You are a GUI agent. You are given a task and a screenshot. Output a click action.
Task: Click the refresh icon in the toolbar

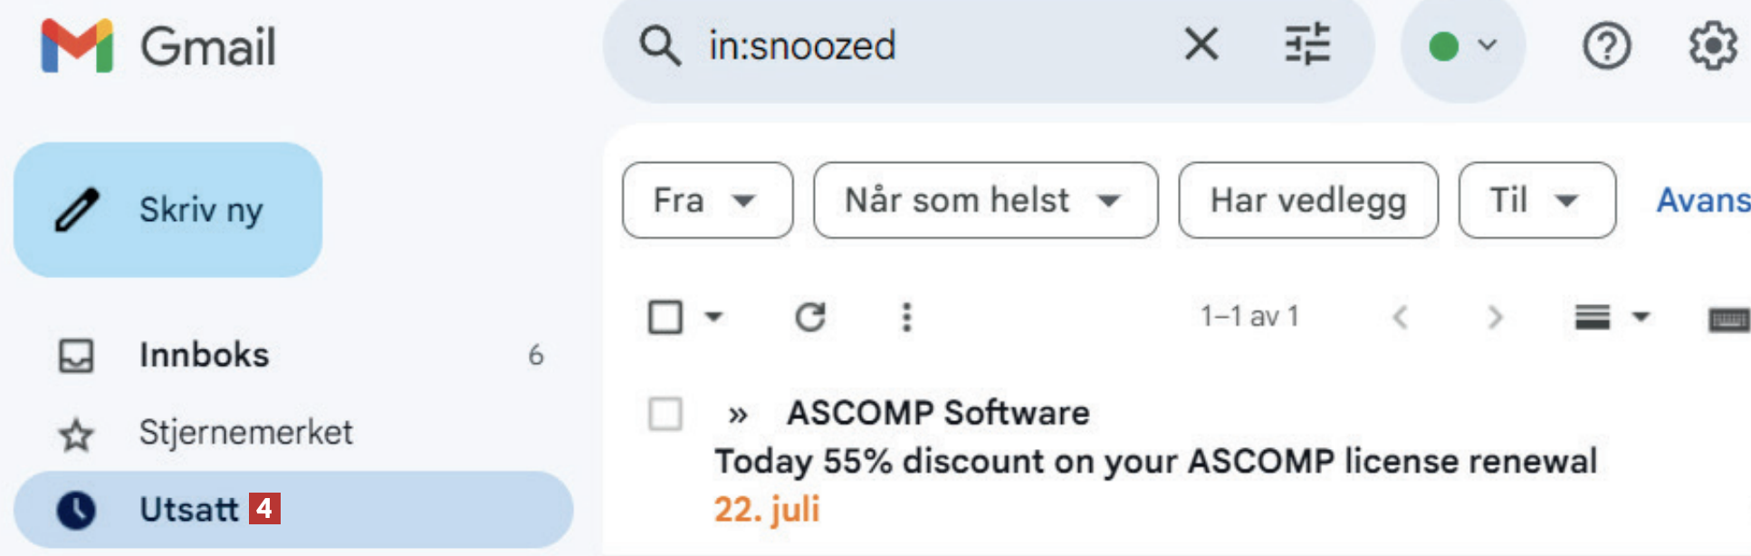pos(809,317)
